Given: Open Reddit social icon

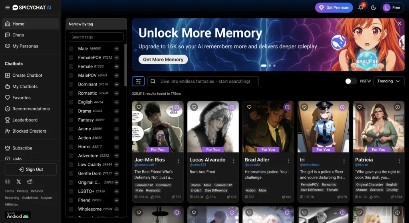Looking at the screenshot, I should pos(30,182).
